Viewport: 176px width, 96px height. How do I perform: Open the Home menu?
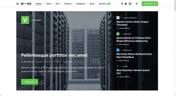click(49, 4)
